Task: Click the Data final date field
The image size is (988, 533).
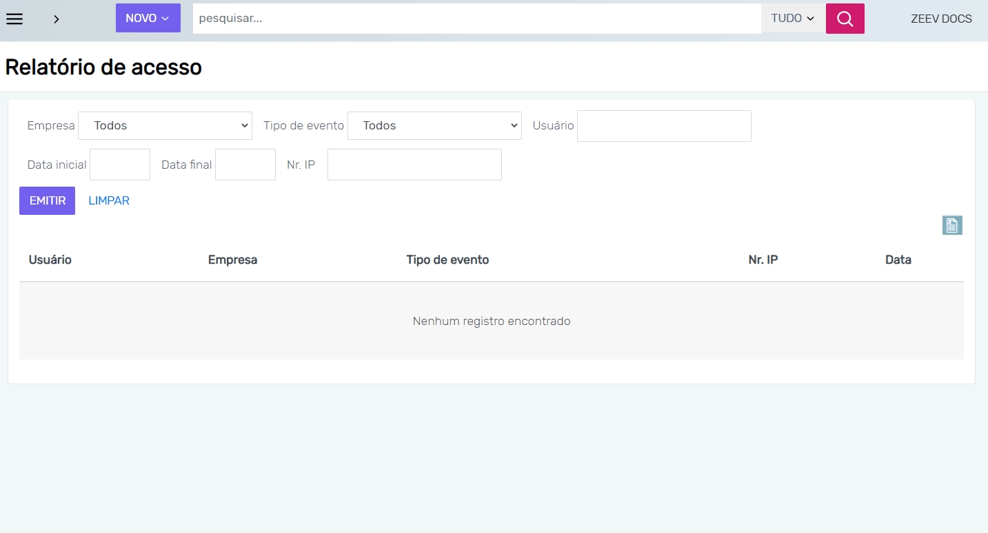Action: (245, 165)
